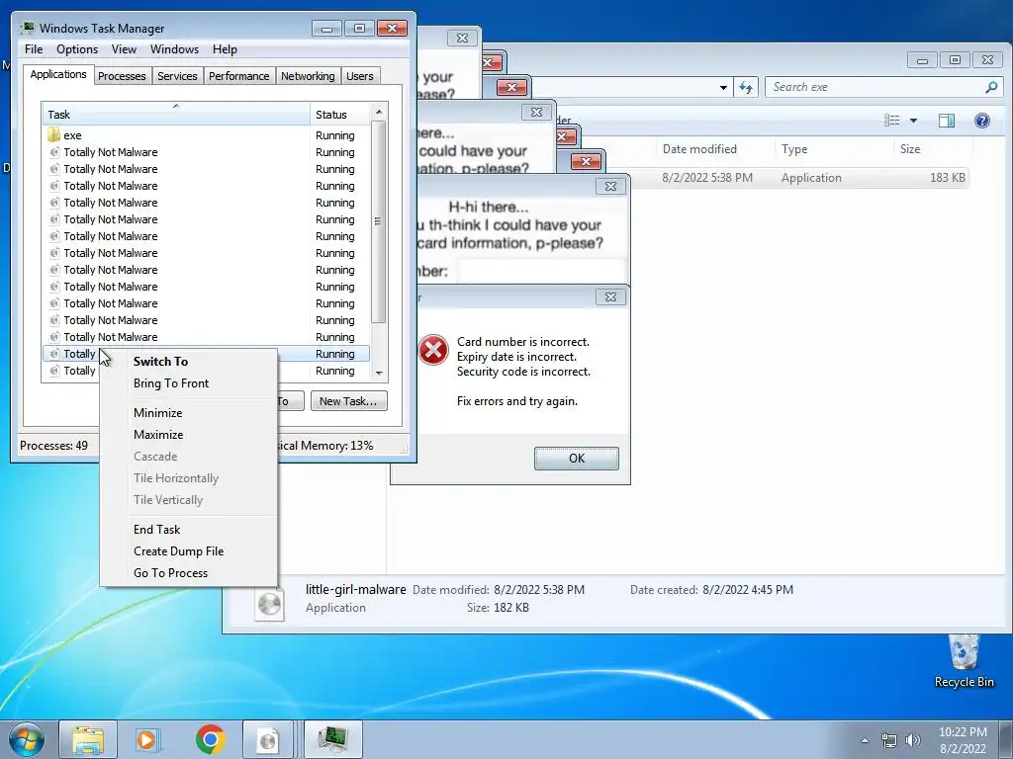The height and width of the screenshot is (759, 1013).
Task: Select the Task Manager taskbar icon
Action: pyautogui.click(x=332, y=739)
